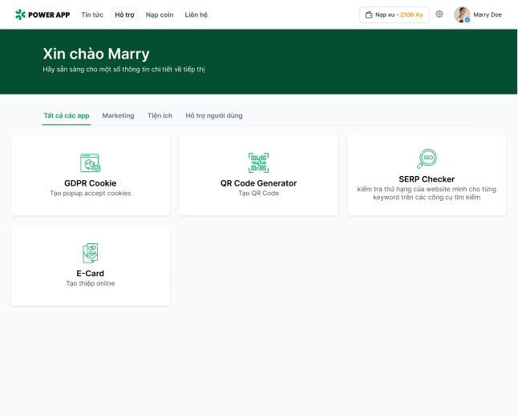Click the Marry Doe profile name
Viewport: 518px width, 417px height.
click(488, 14)
